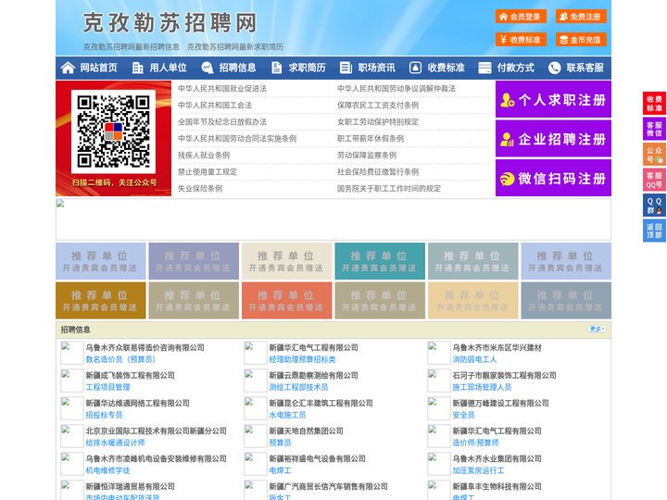Click the teal 推荐单位 tile
667x500 pixels.
pos(380,261)
